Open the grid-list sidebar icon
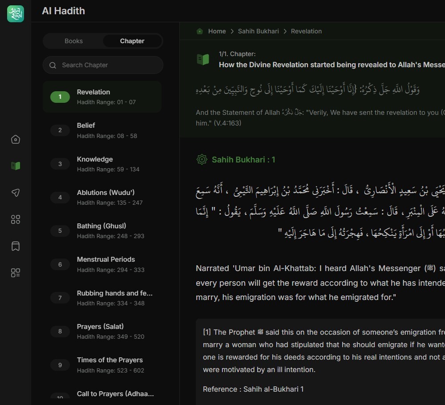 click(15, 273)
